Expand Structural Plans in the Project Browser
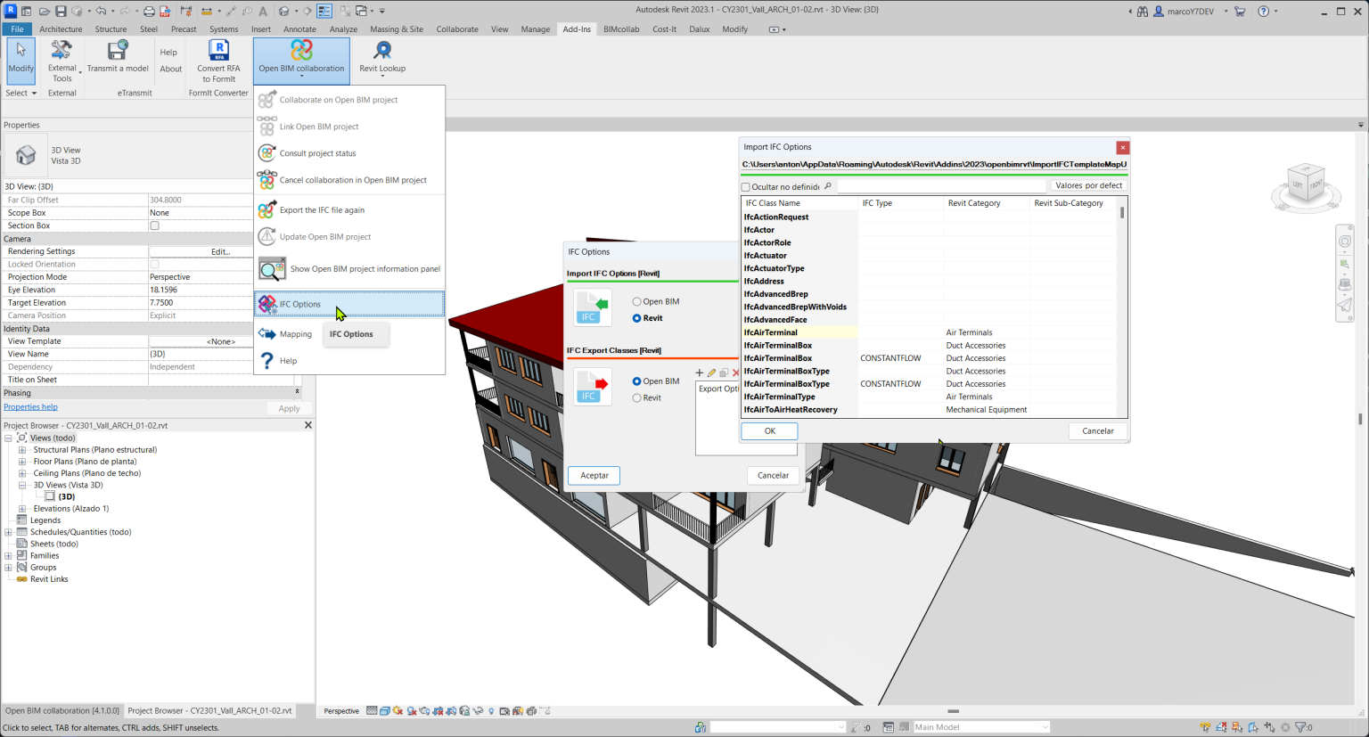1369x737 pixels. (x=21, y=449)
